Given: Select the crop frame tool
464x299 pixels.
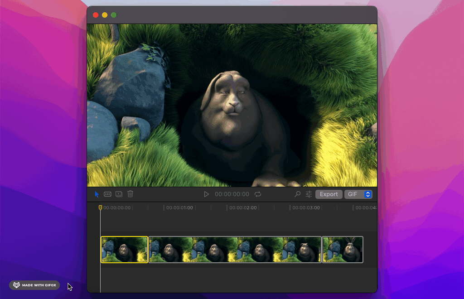Looking at the screenshot, I should 119,194.
